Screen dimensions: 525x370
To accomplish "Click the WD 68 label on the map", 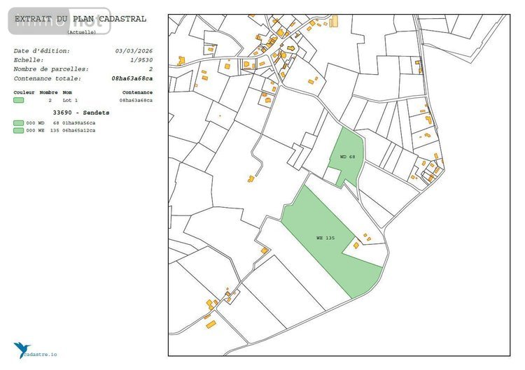I will 348,157.
